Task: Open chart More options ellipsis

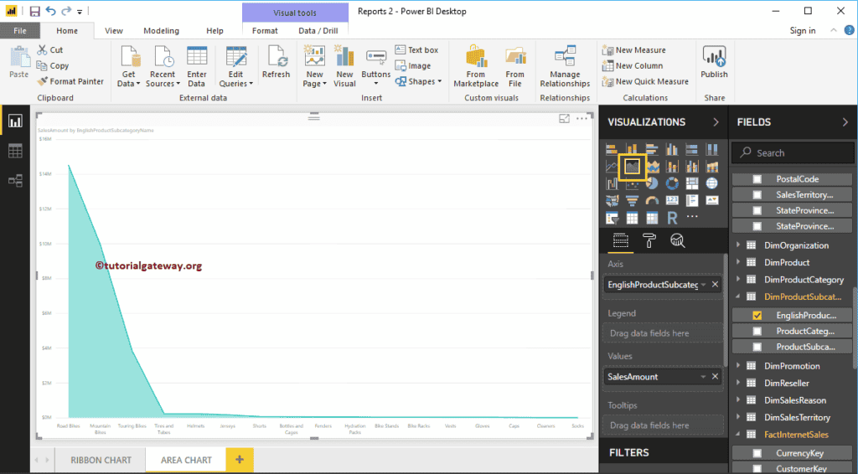Action: click(x=582, y=119)
